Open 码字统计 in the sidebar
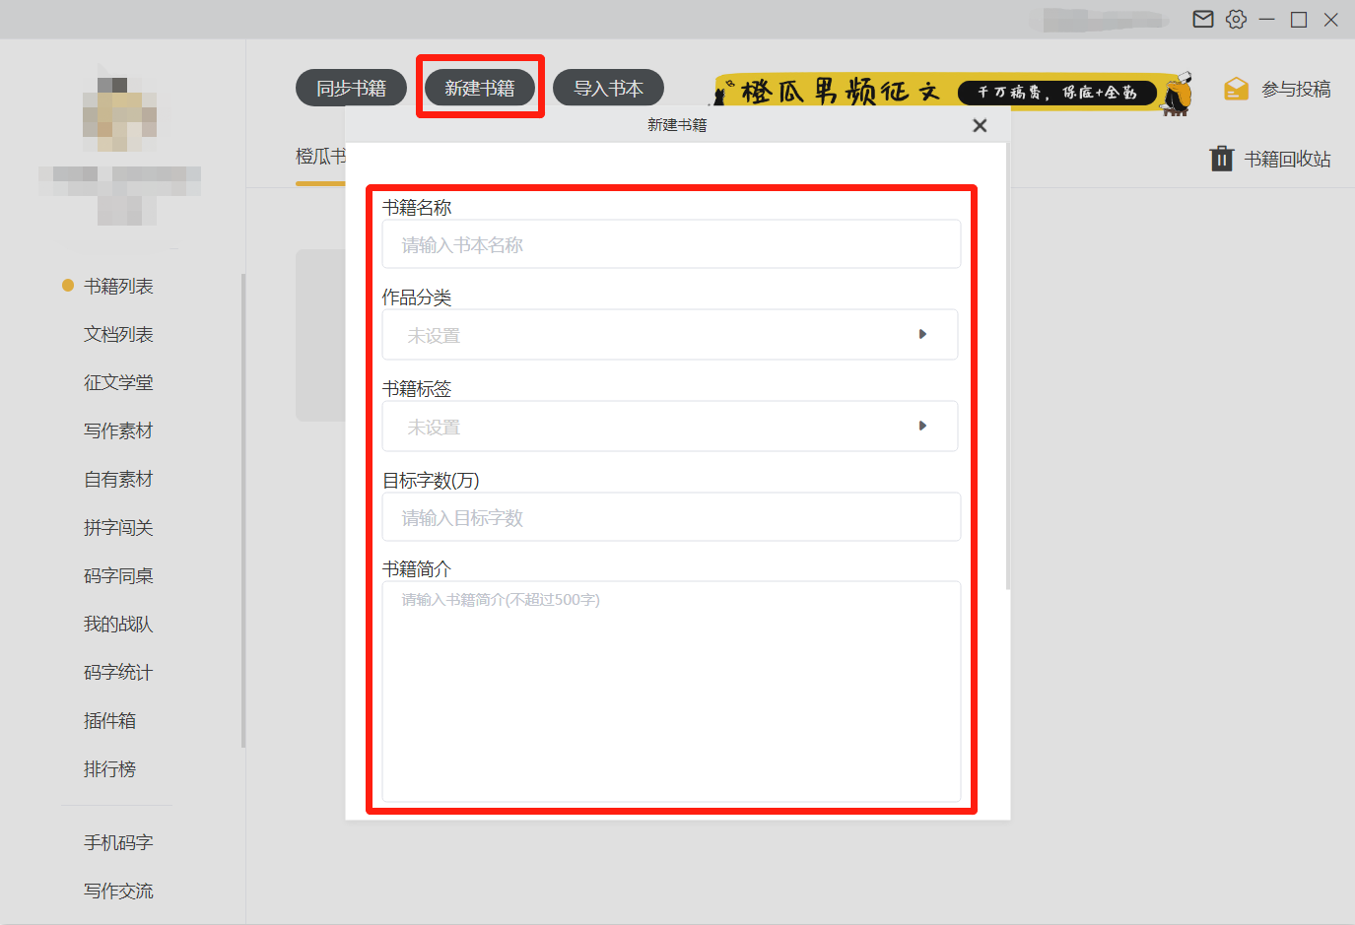Viewport: 1355px width, 925px height. 118,672
